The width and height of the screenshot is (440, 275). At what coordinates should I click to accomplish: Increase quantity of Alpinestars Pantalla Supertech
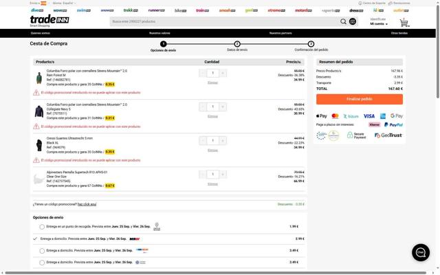pos(223,174)
